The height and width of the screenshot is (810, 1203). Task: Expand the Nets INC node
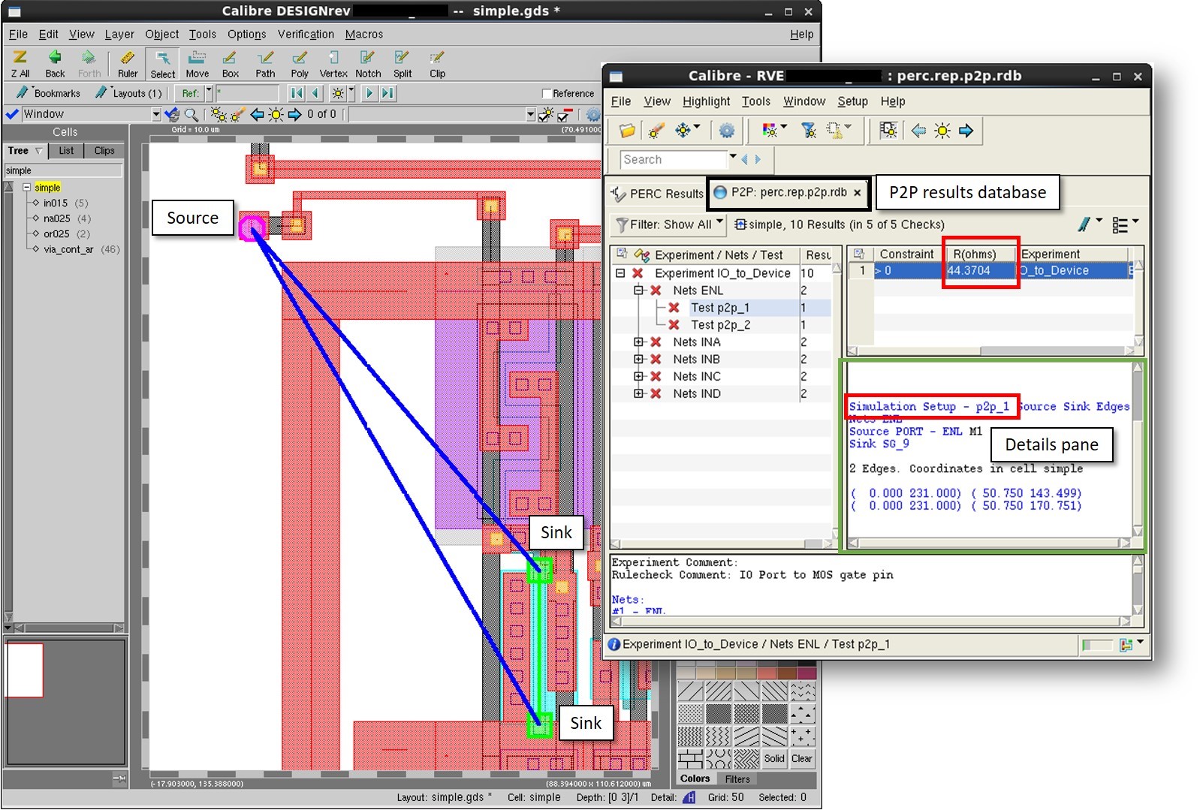point(638,377)
